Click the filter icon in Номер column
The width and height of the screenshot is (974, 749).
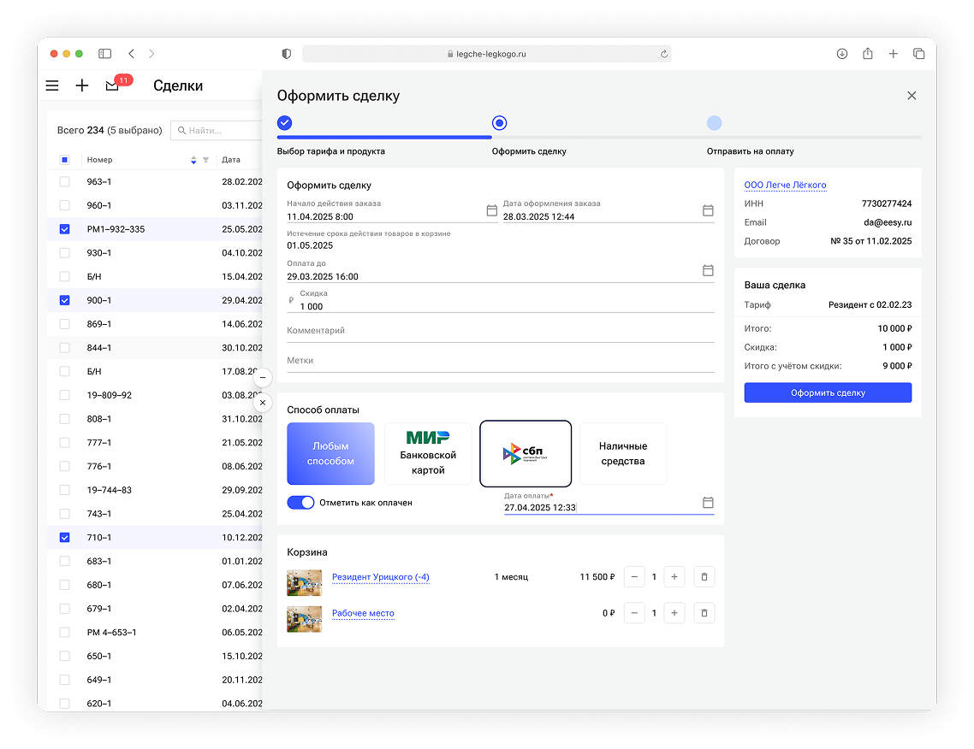[205, 160]
